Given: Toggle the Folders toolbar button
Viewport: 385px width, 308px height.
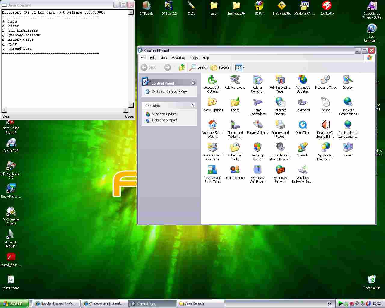Looking at the screenshot, I should [x=220, y=67].
